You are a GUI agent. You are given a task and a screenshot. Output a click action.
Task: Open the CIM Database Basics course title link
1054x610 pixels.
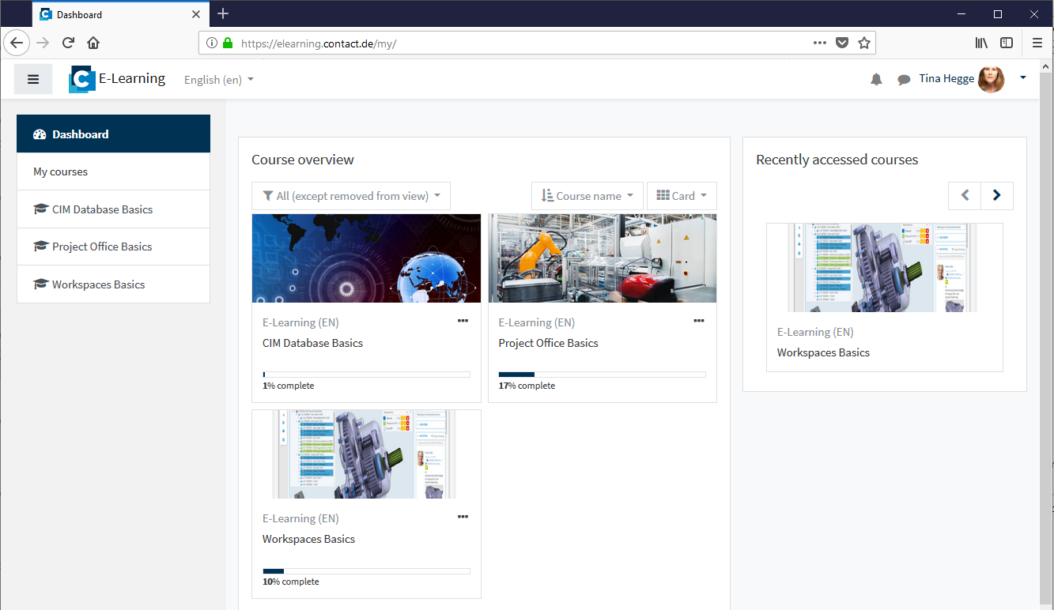click(x=313, y=343)
